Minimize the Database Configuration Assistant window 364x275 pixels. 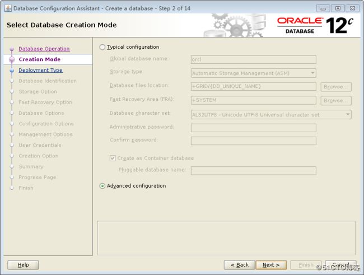(323, 8)
